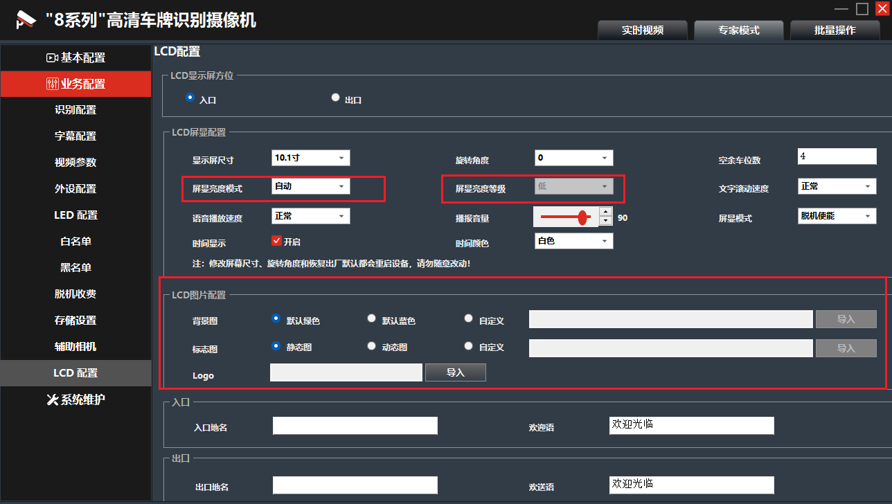Screen dimensions: 892x504
Task: Select 动态图 radio for 标志图
Action: pos(372,345)
